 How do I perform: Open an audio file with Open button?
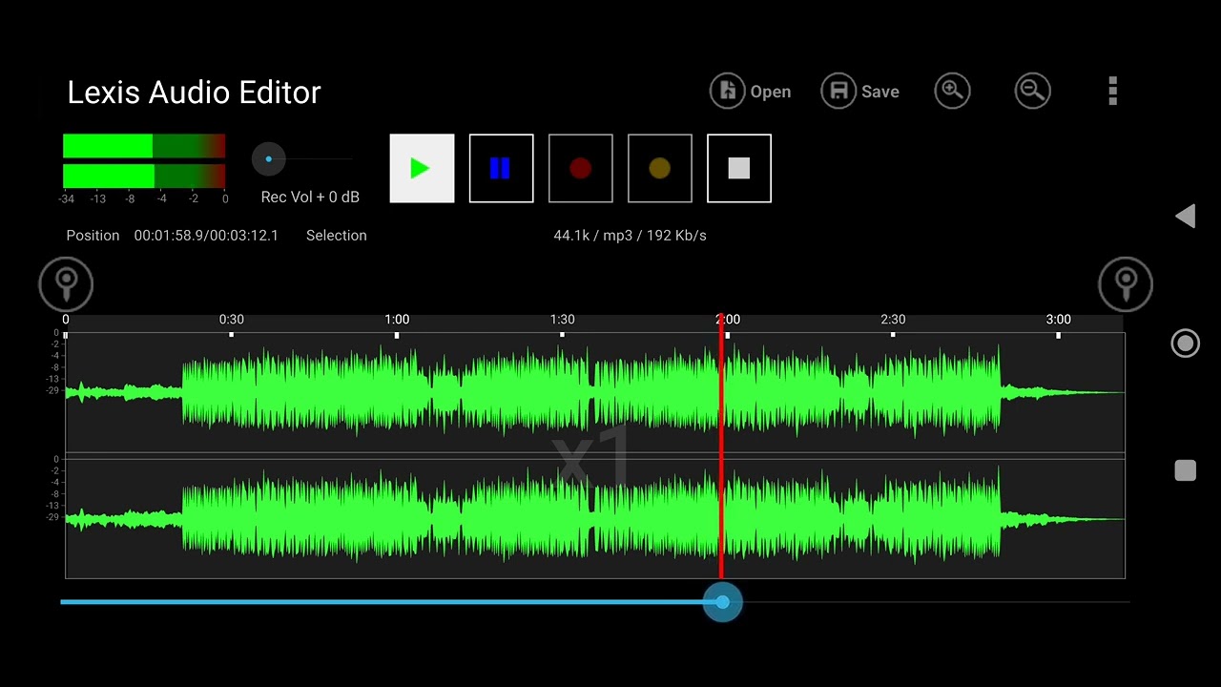click(x=751, y=92)
